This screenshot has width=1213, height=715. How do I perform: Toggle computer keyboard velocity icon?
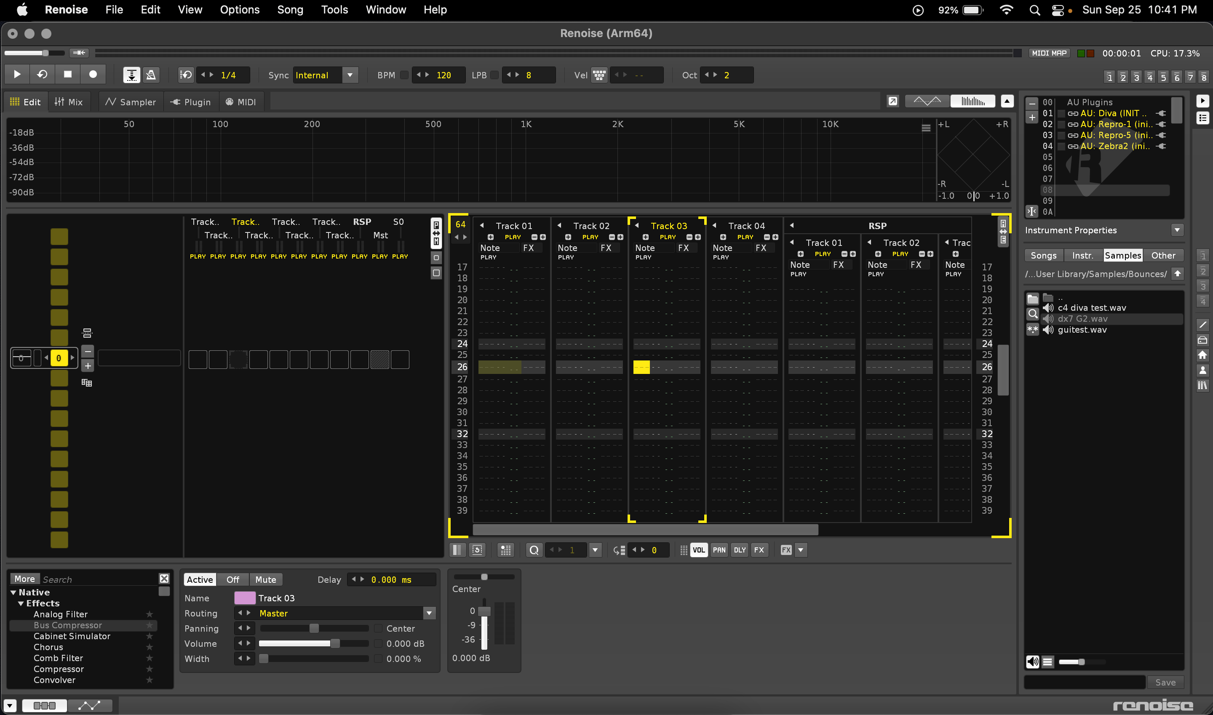tap(599, 75)
